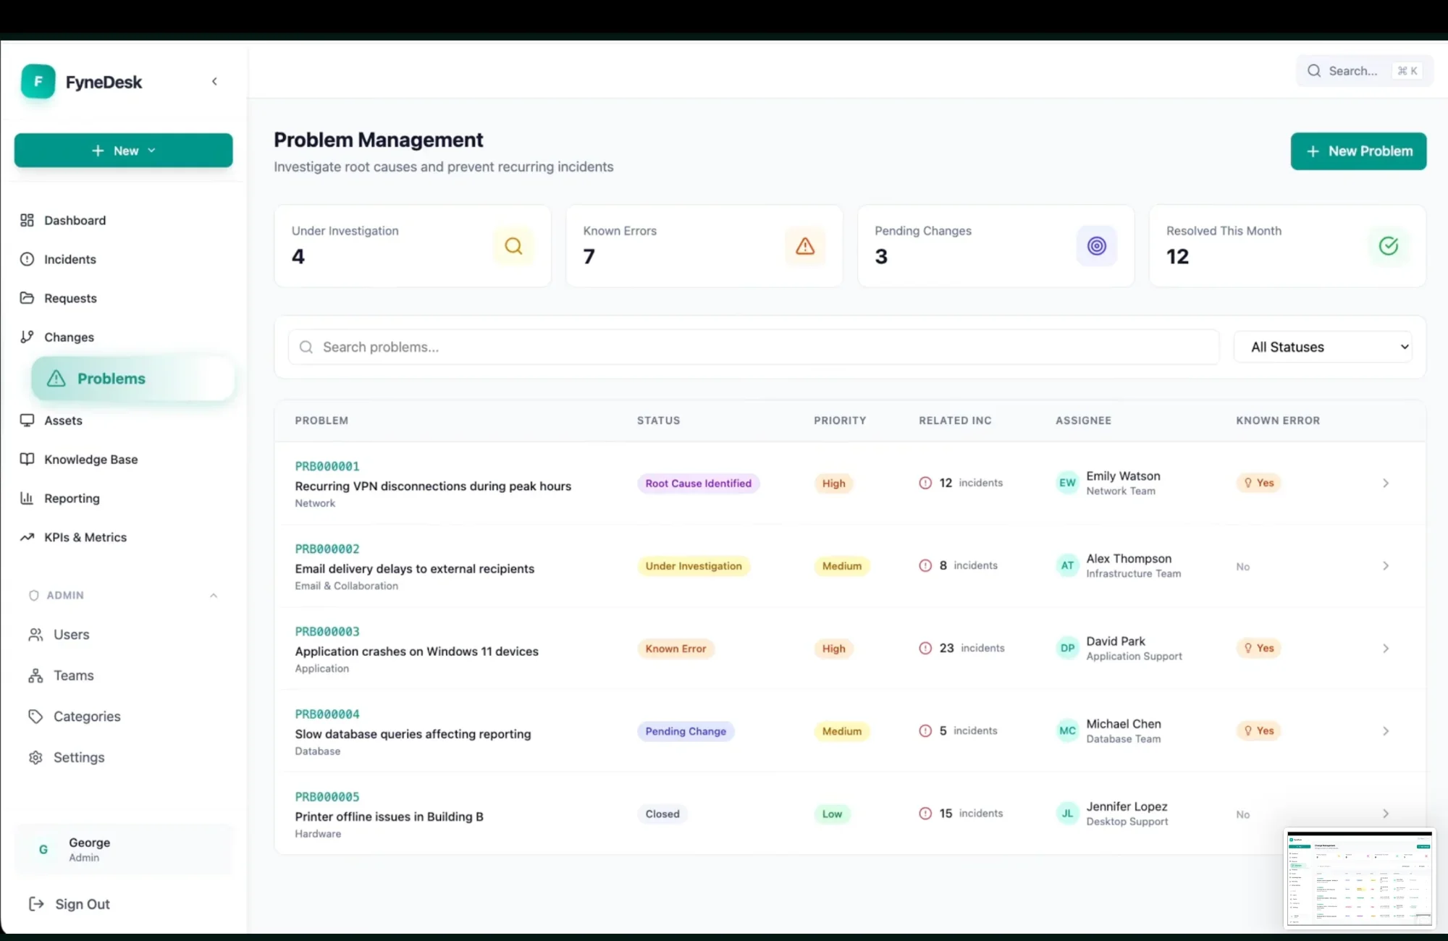Image resolution: width=1448 pixels, height=941 pixels.
Task: Collapse the sidebar with the chevron
Action: pos(214,82)
